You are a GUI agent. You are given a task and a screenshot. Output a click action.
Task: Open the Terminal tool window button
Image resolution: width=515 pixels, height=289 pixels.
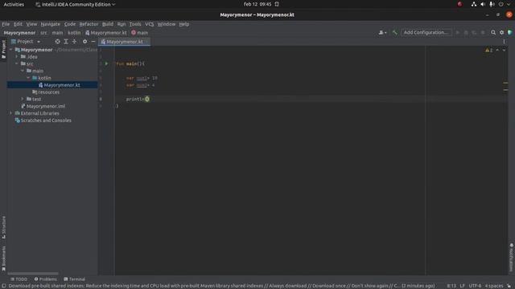75,279
